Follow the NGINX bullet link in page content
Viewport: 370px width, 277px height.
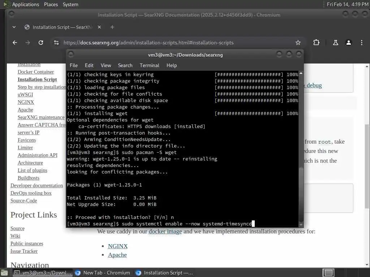(118, 246)
